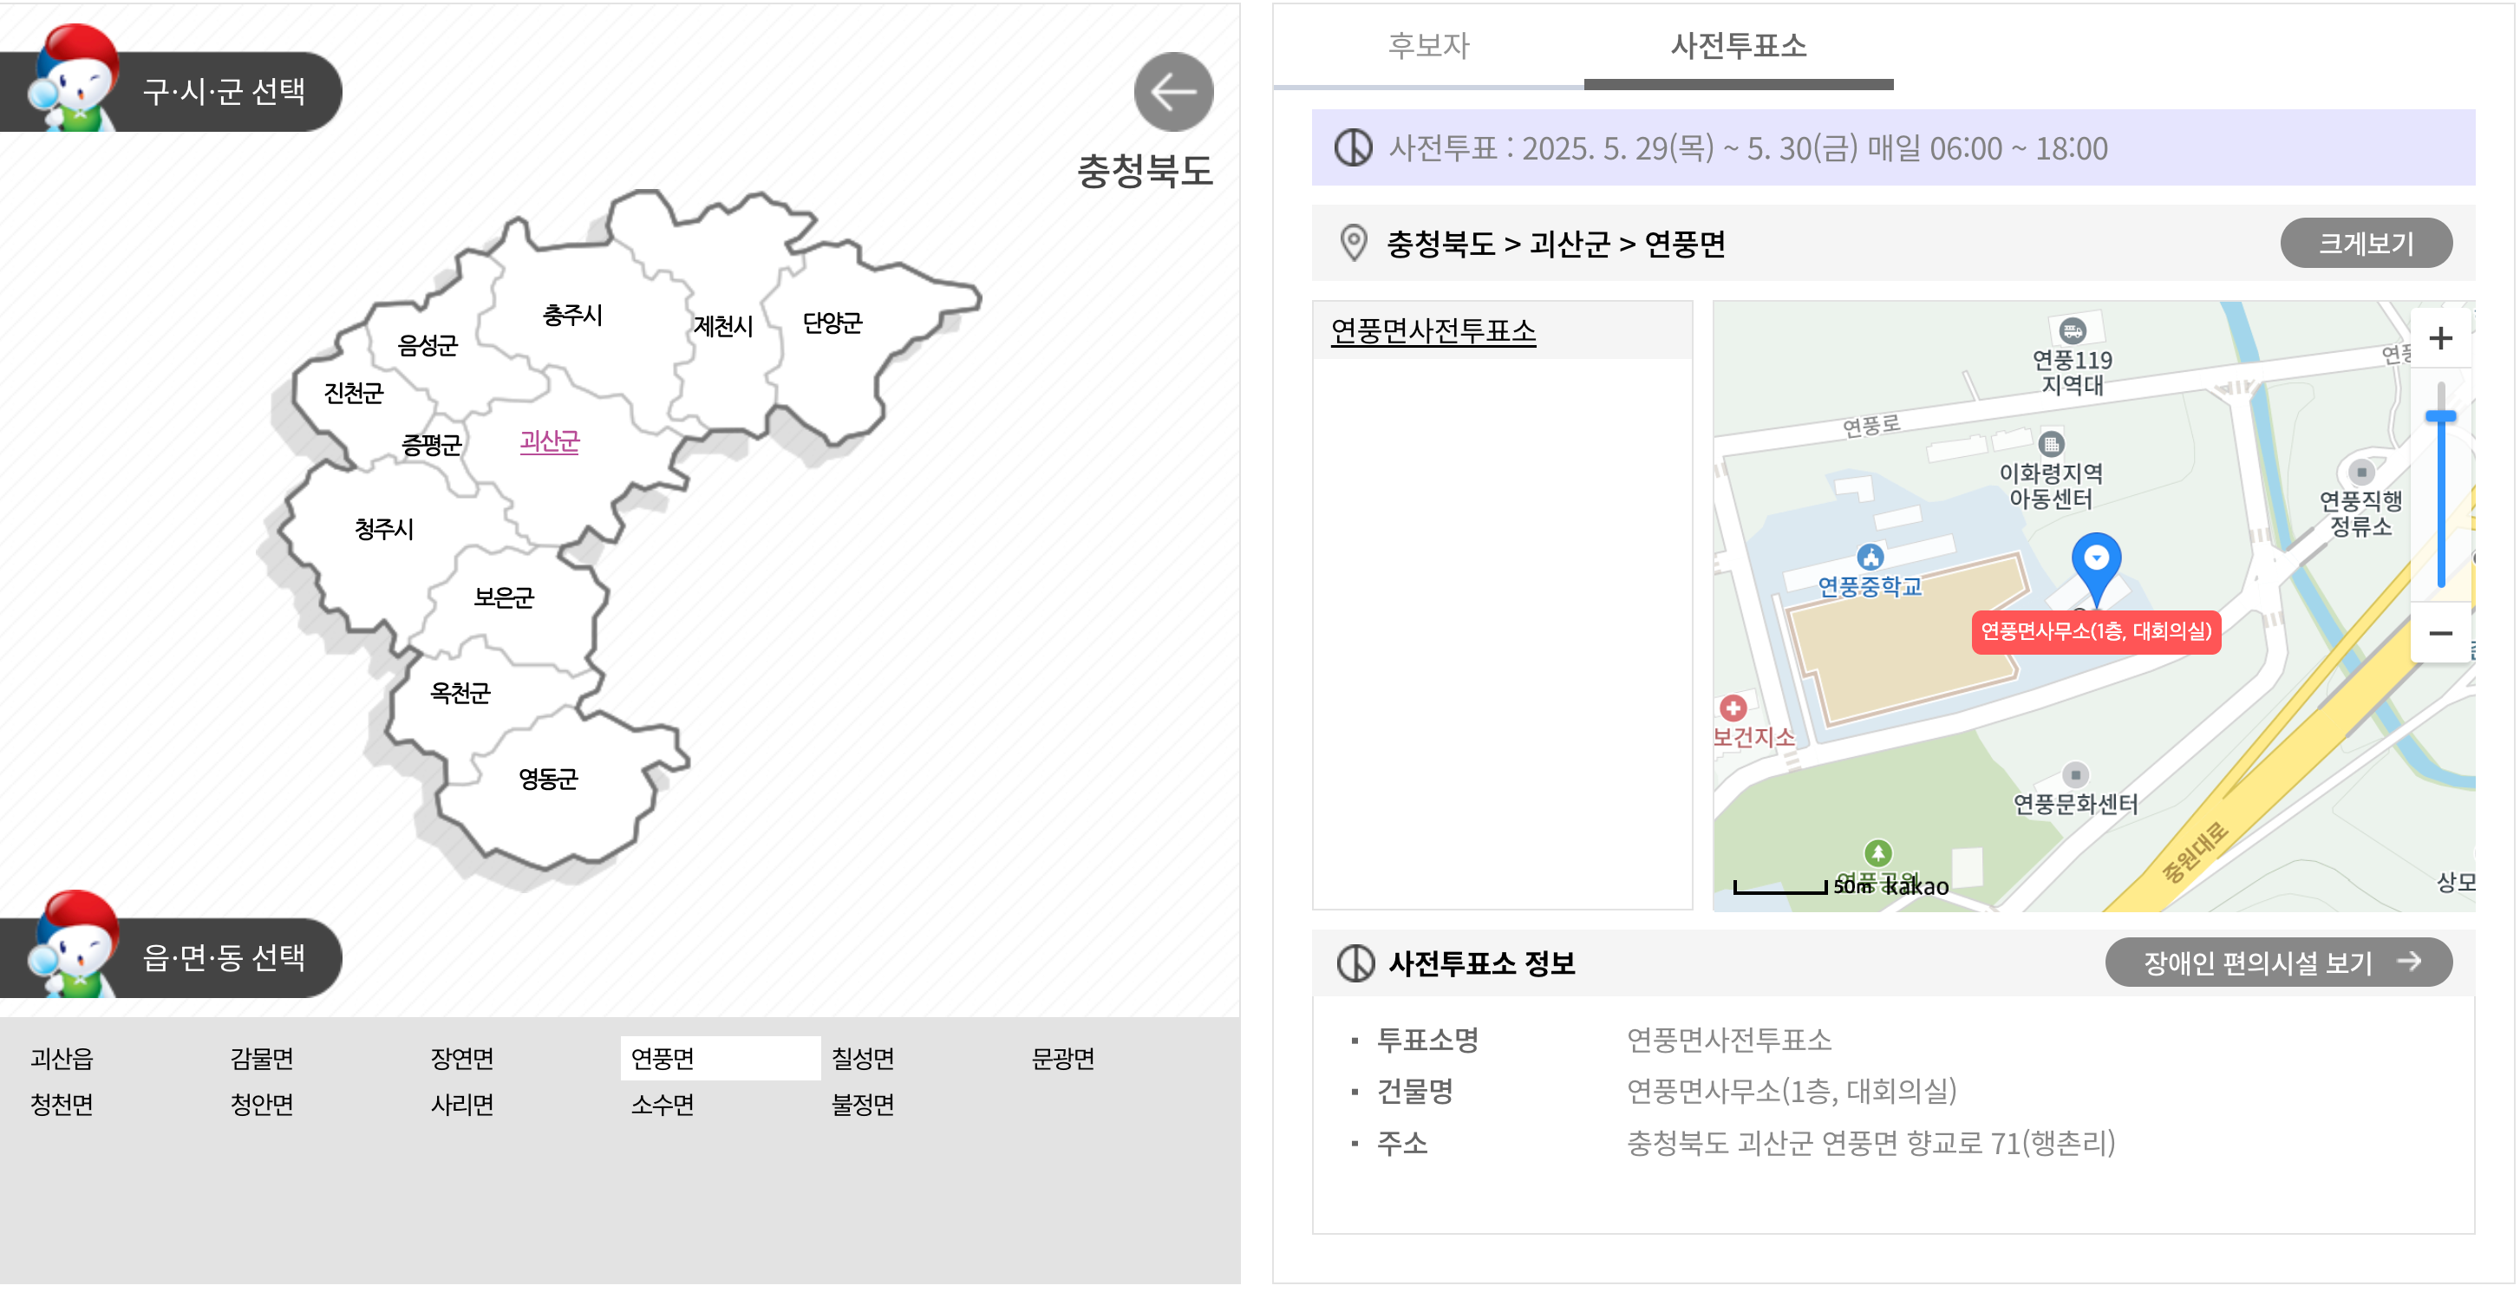The height and width of the screenshot is (1292, 2520).
Task: Choose 감물면 from the town list
Action: point(262,1058)
